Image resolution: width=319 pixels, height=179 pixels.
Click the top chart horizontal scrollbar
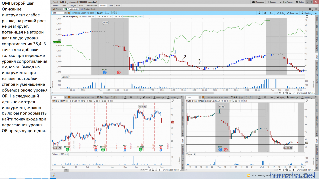click(x=158, y=93)
